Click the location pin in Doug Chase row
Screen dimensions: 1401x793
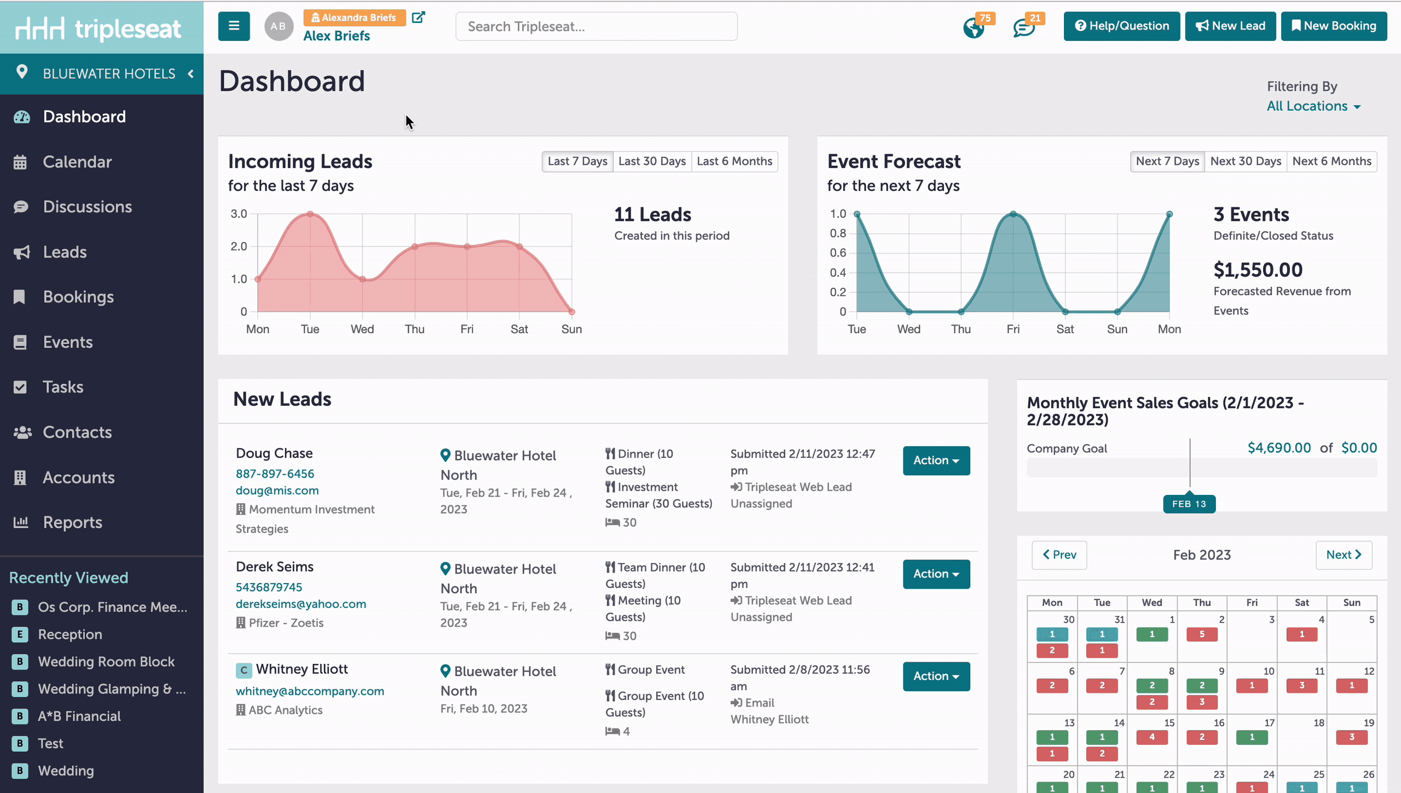(445, 455)
